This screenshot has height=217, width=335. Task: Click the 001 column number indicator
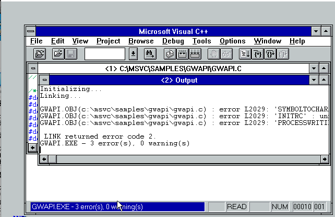[319, 207]
